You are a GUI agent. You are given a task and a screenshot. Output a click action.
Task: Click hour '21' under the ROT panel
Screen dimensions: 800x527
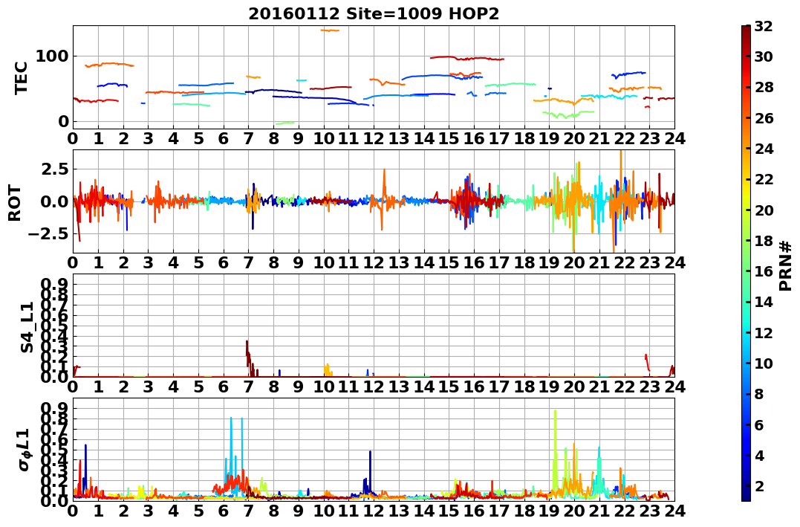tap(599, 262)
